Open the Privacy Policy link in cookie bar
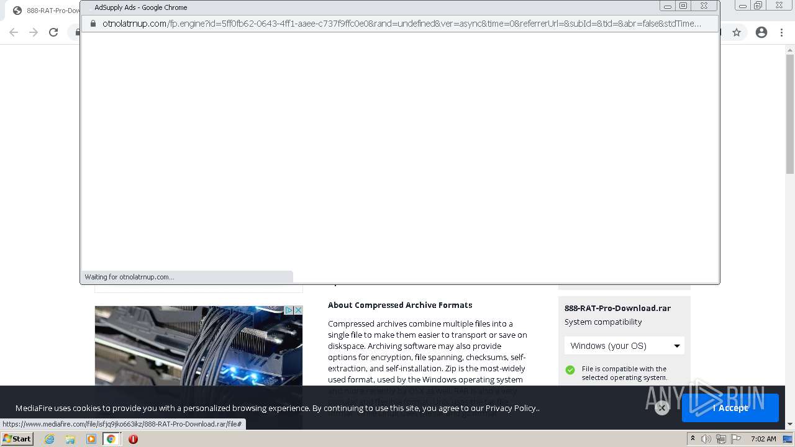The width and height of the screenshot is (795, 447). pos(511,408)
